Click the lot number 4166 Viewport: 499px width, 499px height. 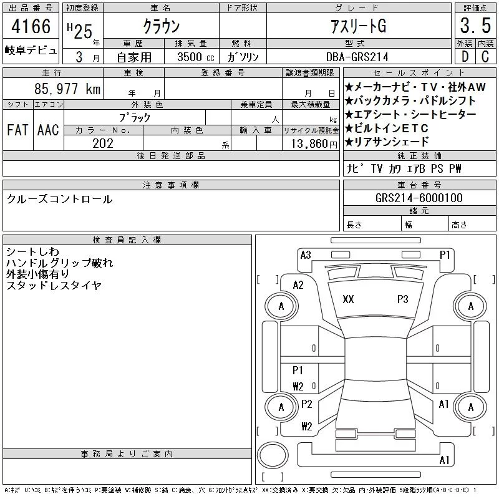pyautogui.click(x=31, y=27)
